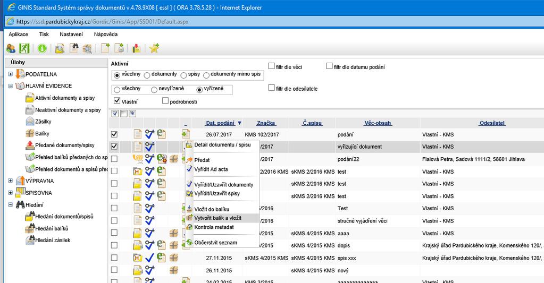Click the sort arrow next to Dat. podání
The image size is (544, 283).
click(239, 123)
